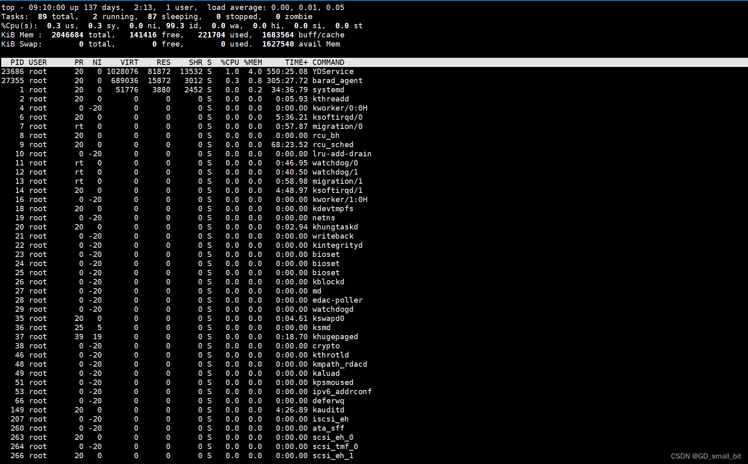Select the crypto command
This screenshot has height=464, width=748.
[x=326, y=346]
